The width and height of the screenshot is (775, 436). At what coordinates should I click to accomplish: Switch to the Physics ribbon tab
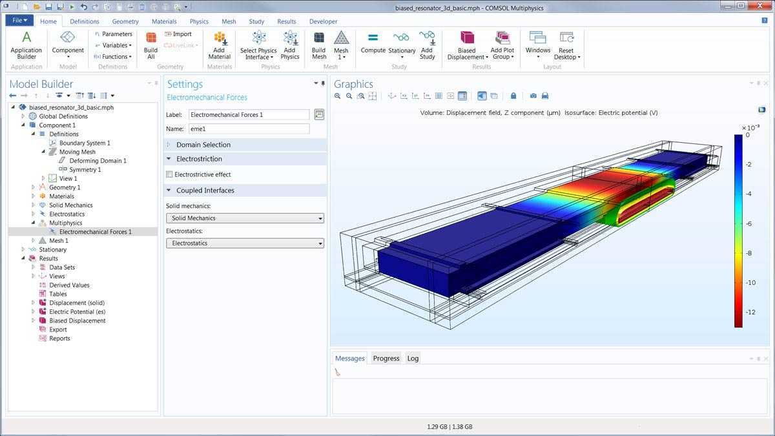pyautogui.click(x=199, y=21)
